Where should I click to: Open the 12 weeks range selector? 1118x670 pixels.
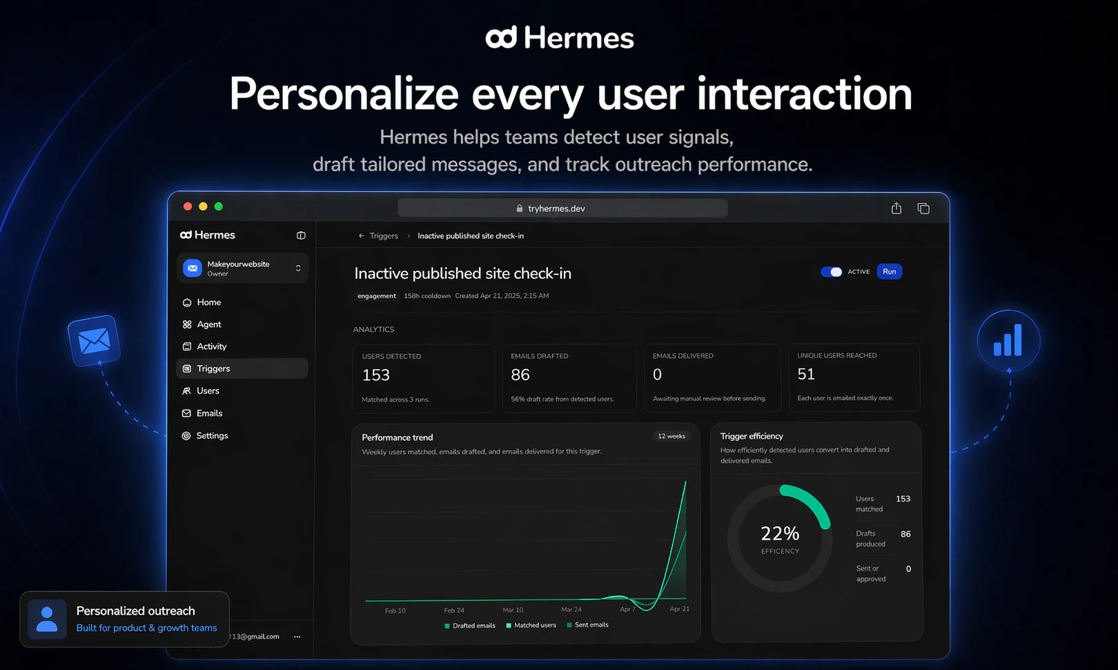click(x=671, y=436)
